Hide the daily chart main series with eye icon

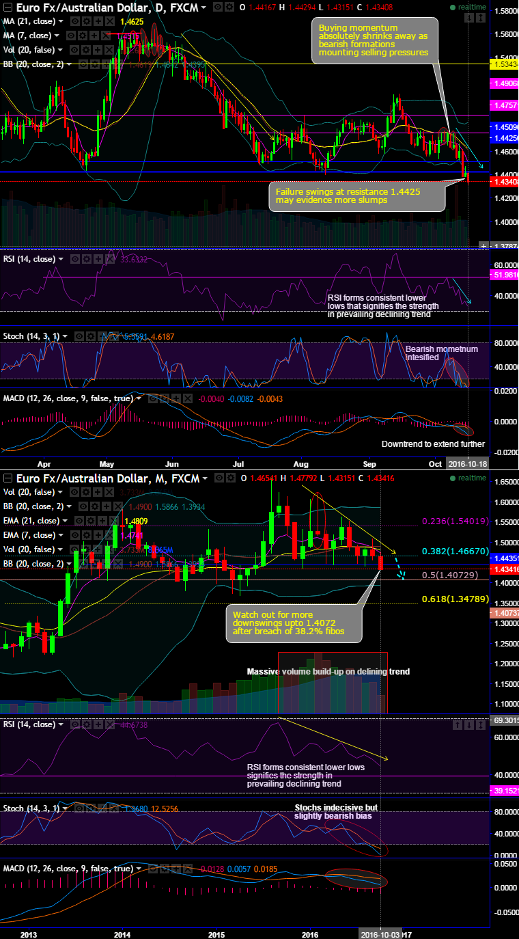tap(217, 7)
